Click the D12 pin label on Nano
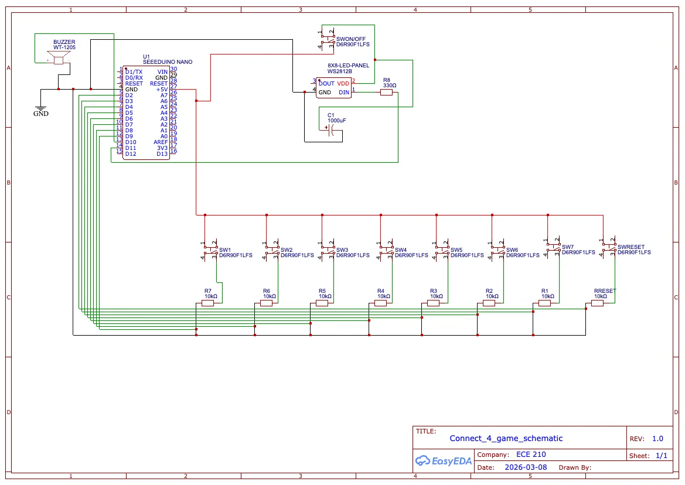The height and width of the screenshot is (485, 685). (x=131, y=153)
